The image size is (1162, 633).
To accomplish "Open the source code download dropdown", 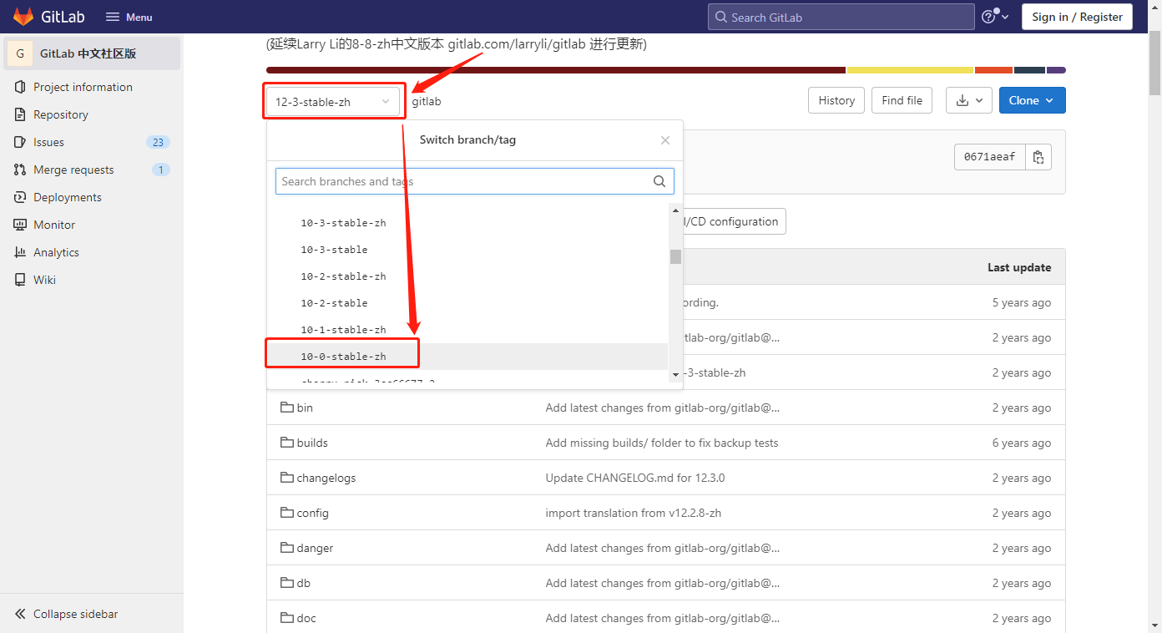I will (x=968, y=99).
